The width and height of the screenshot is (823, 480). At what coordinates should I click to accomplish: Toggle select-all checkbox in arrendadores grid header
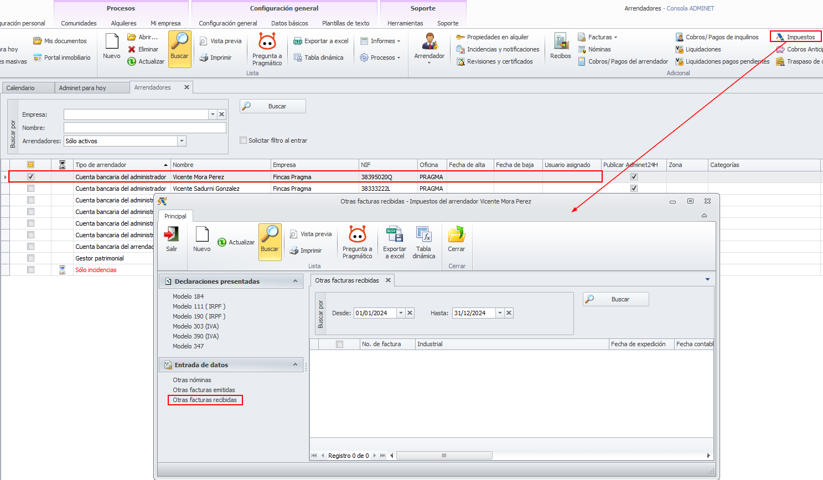[x=31, y=165]
